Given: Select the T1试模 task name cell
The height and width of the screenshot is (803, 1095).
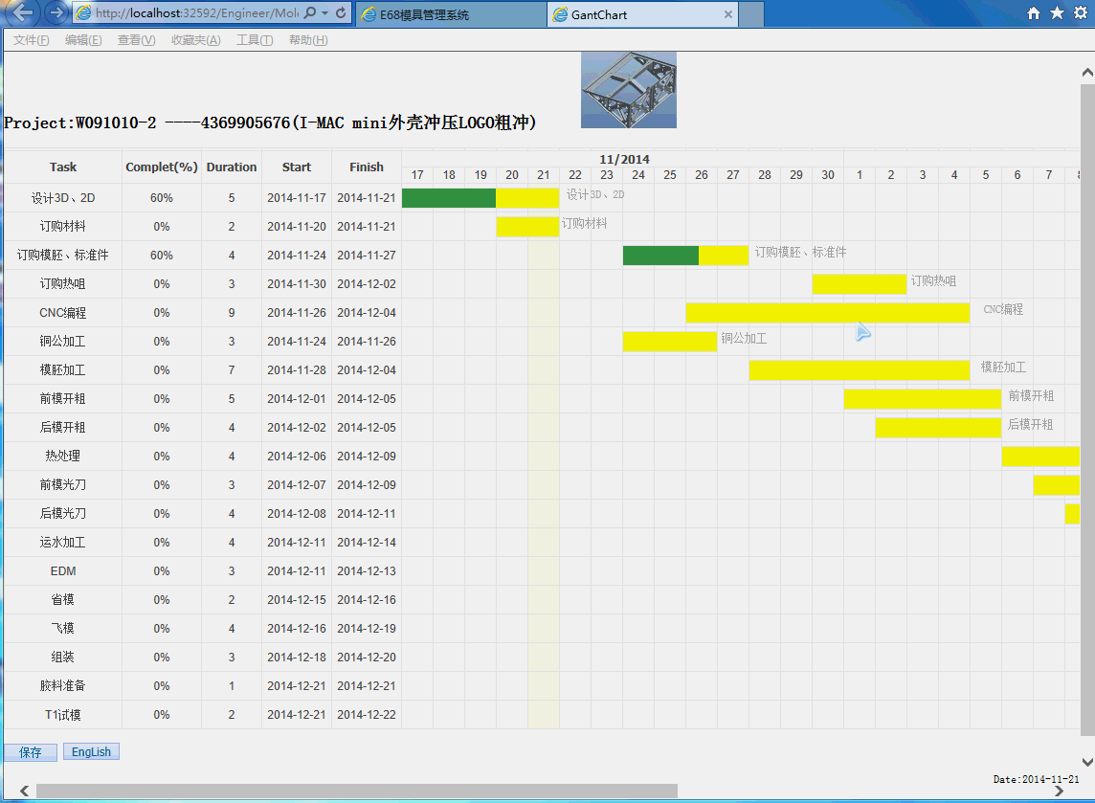Looking at the screenshot, I should coord(63,714).
